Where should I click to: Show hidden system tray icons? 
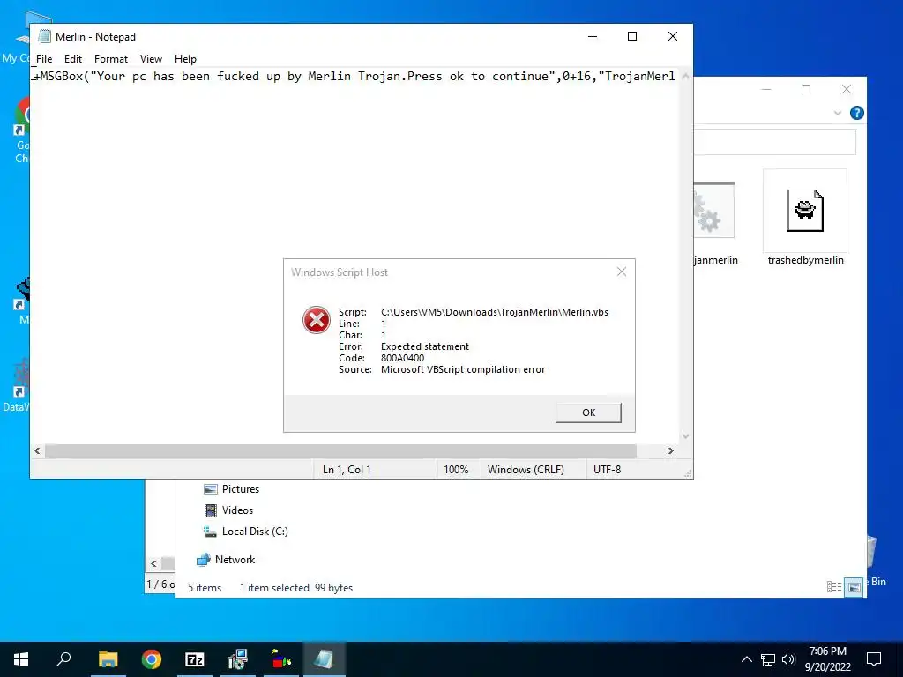pyautogui.click(x=746, y=659)
